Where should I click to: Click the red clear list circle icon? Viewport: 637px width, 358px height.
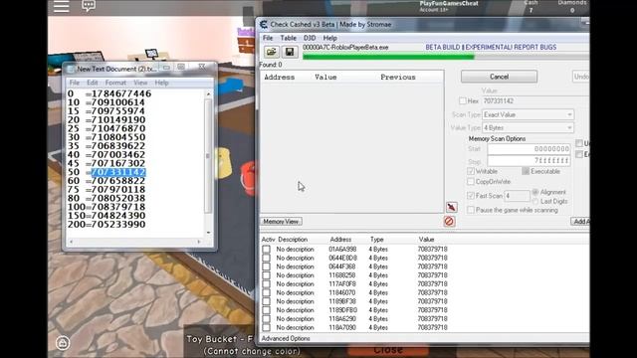[x=449, y=221]
